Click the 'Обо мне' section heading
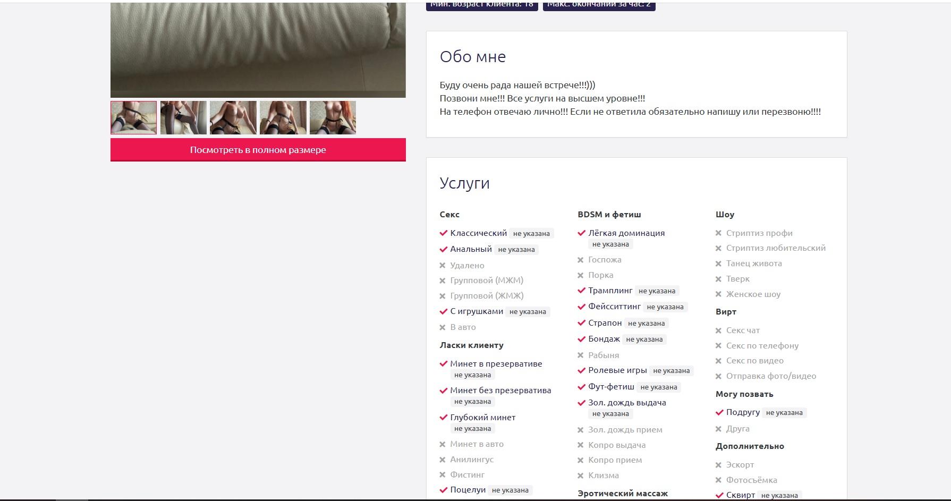The width and height of the screenshot is (951, 501). pos(472,57)
